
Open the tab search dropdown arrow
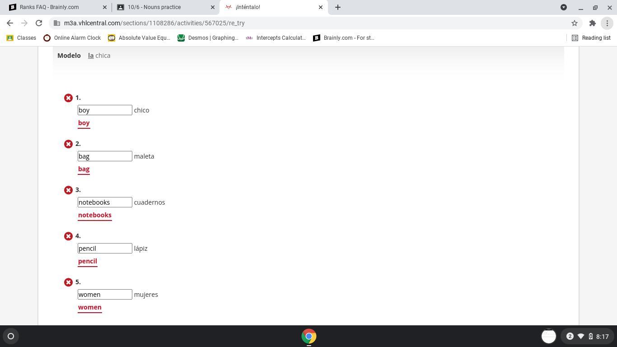[564, 7]
